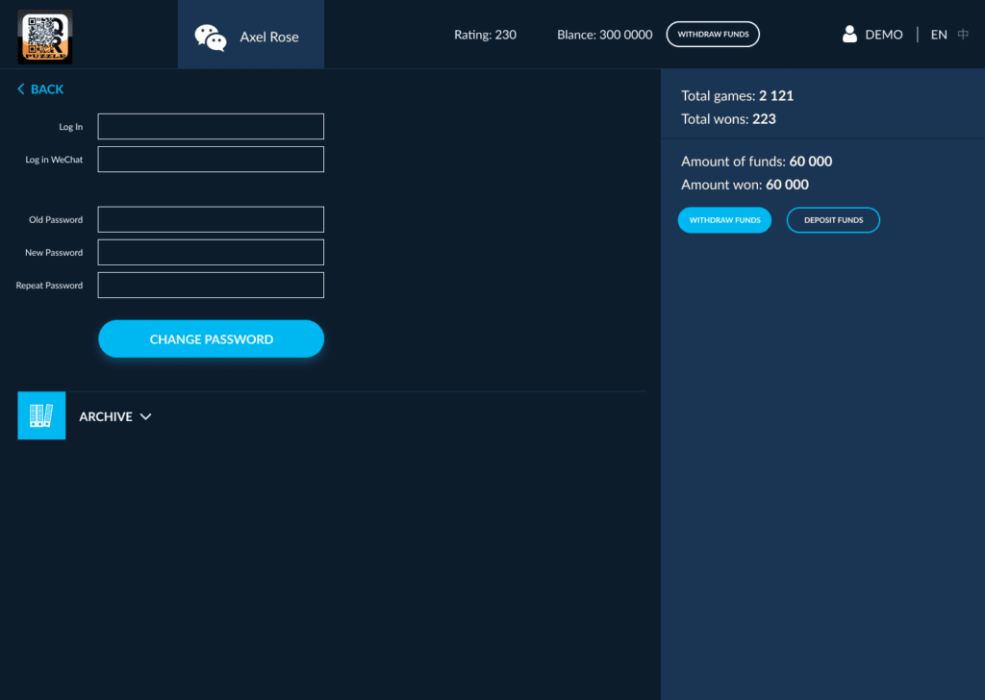Click Amount won: 60 000 text
985x700 pixels.
tap(745, 185)
